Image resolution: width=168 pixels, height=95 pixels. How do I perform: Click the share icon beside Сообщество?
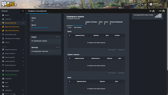point(3,90)
